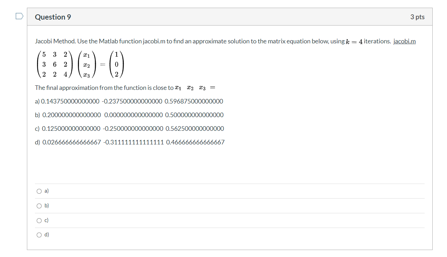The image size is (447, 257).
Task: Select option text starting with 0.125000000000000
Action: point(129,128)
